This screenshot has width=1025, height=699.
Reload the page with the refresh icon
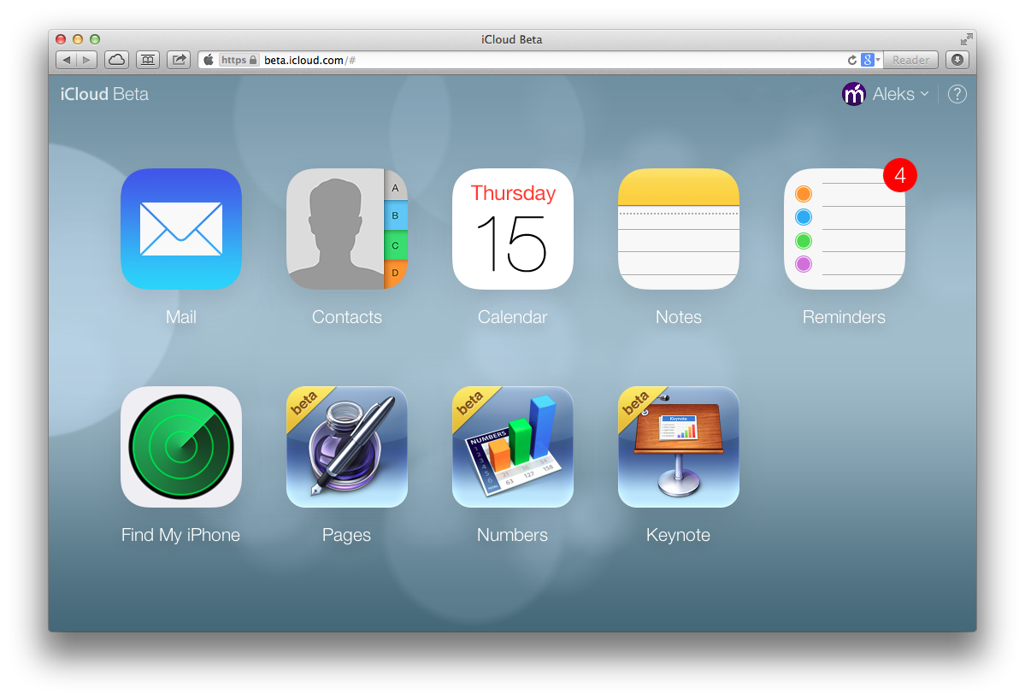click(851, 60)
